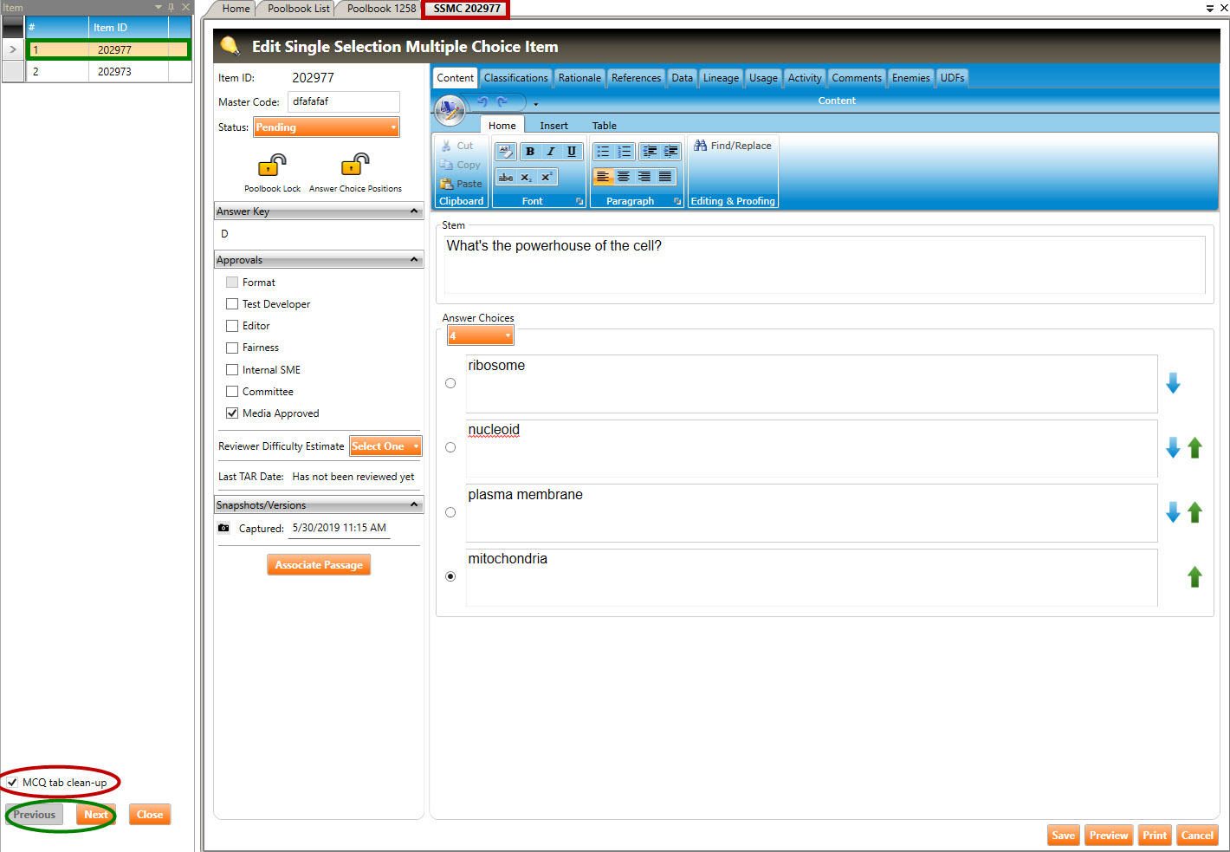
Task: Click into the Master Code field
Action: pos(343,102)
